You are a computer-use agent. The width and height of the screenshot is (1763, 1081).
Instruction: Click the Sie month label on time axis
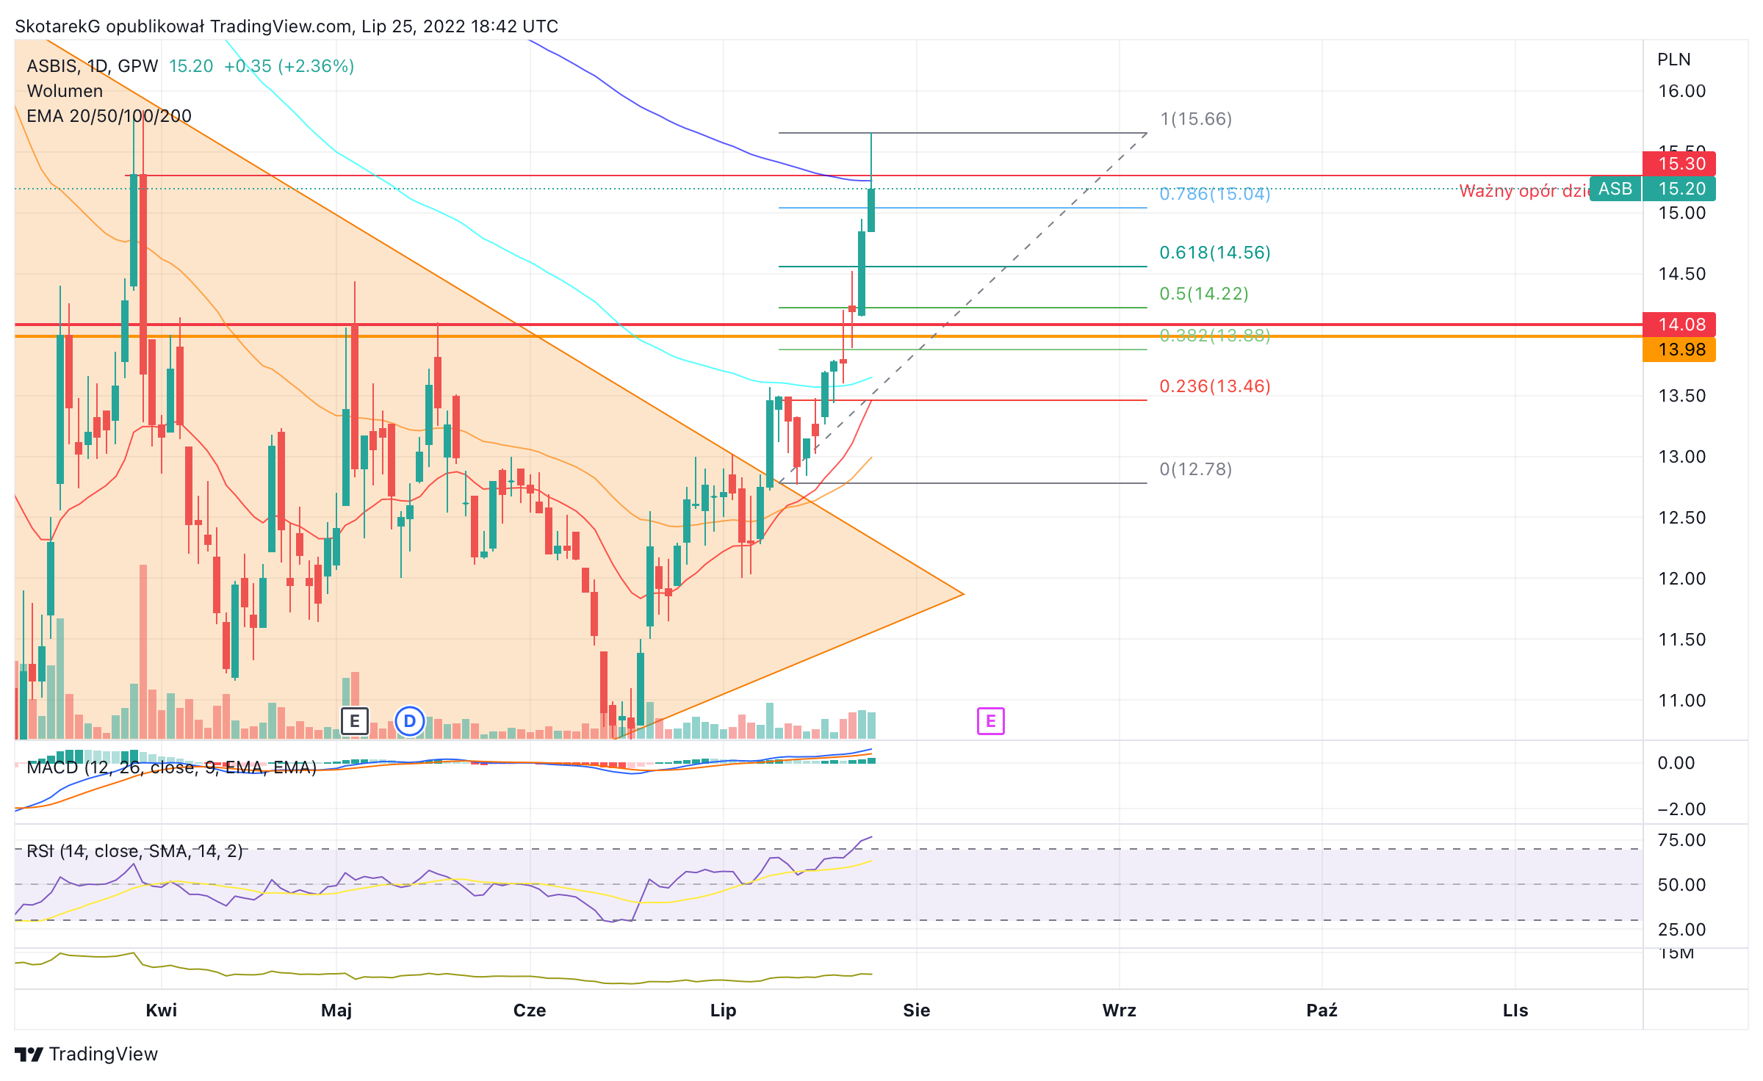pyautogui.click(x=917, y=1010)
